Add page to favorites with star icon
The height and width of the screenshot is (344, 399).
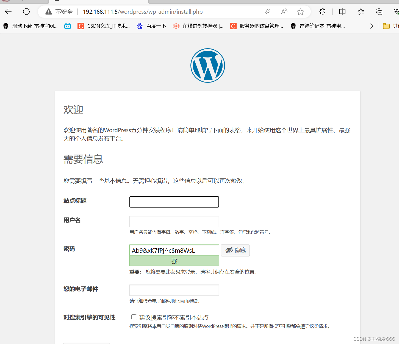click(300, 12)
